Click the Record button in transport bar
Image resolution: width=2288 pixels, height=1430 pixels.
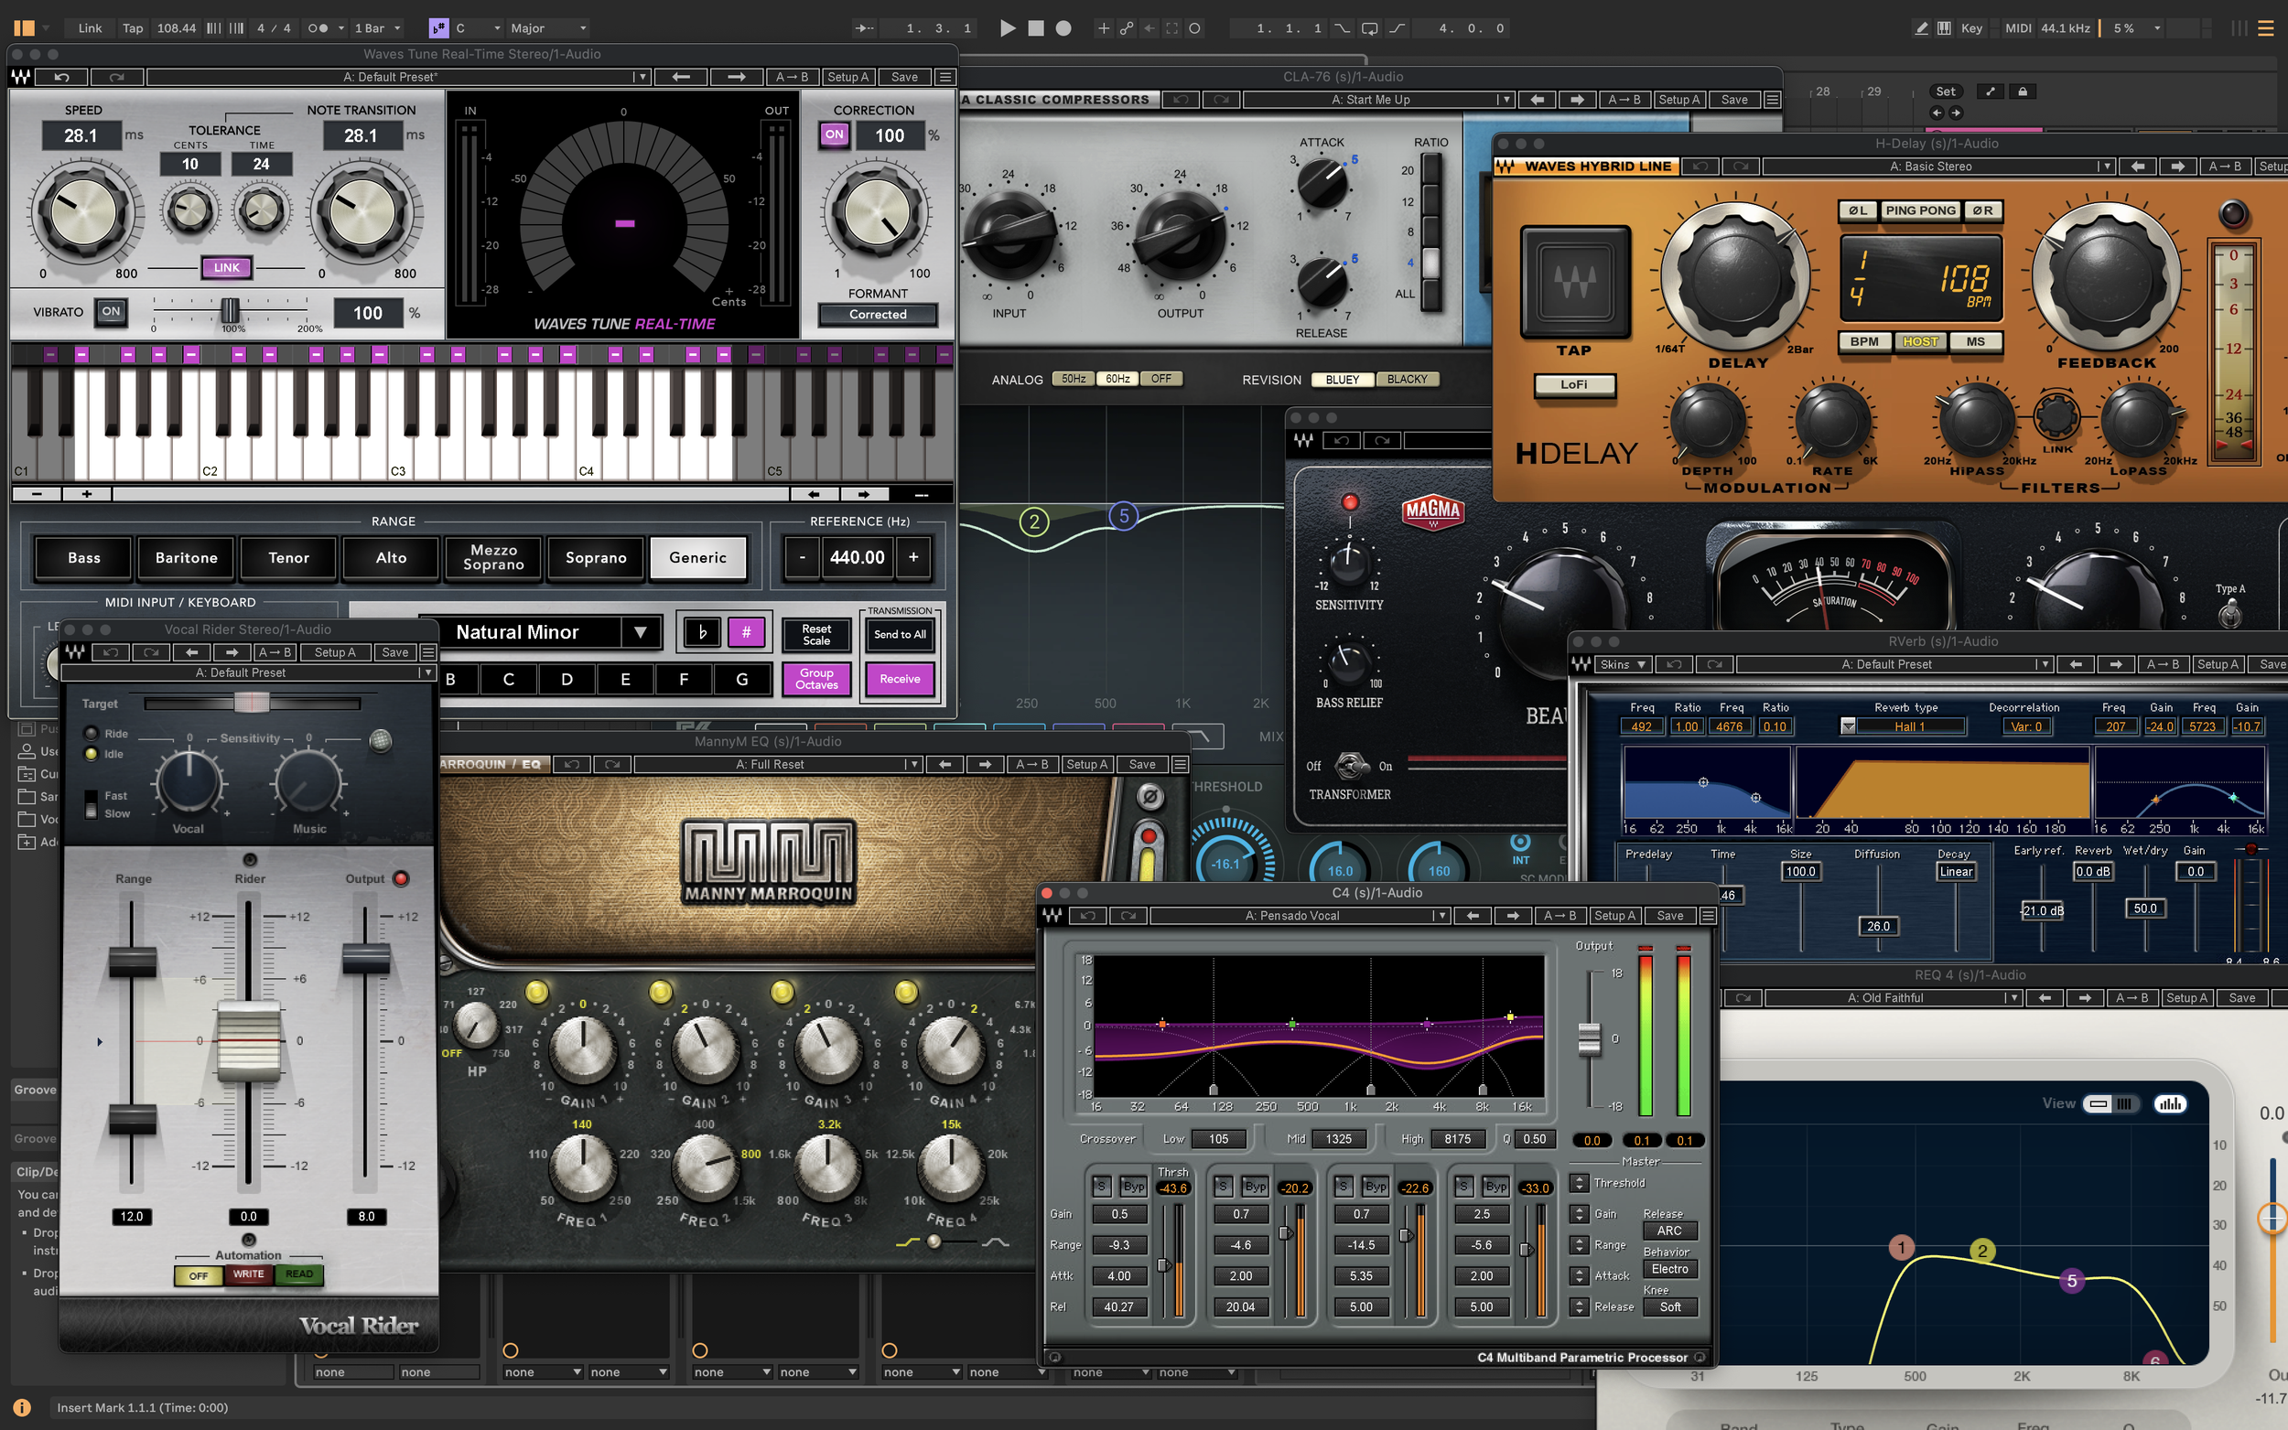tap(1063, 28)
